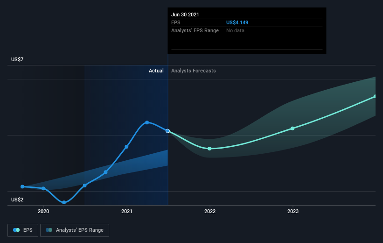Click the Actual section label
383x243 pixels.
(156, 71)
